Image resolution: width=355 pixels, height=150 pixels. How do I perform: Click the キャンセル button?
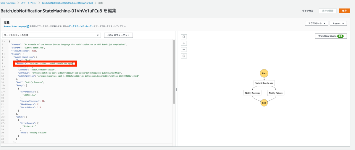[x=308, y=11]
